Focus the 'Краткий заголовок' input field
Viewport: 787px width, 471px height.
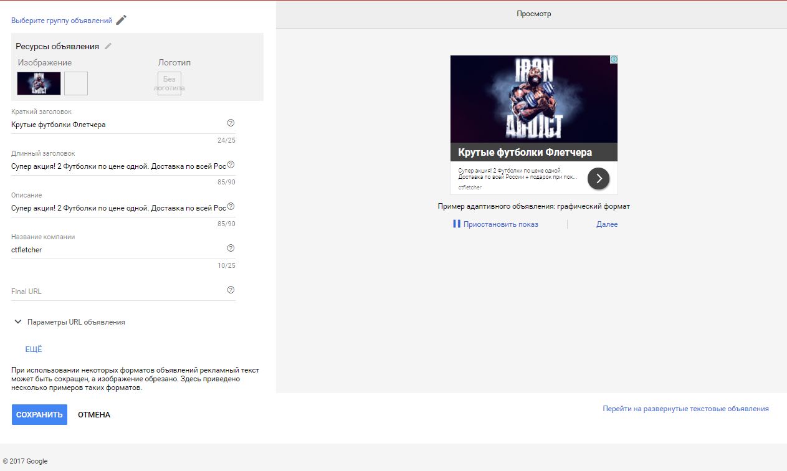point(118,125)
